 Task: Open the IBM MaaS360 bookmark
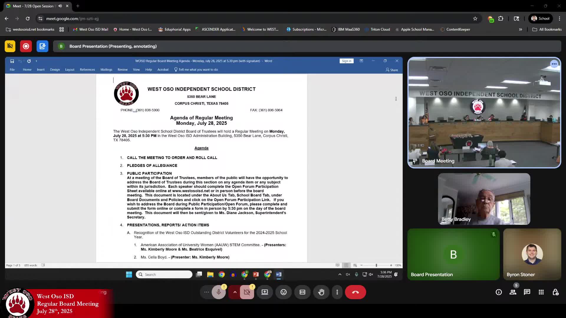[346, 29]
